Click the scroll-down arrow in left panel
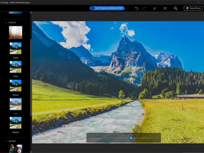This screenshot has height=153, width=204. pos(31,152)
